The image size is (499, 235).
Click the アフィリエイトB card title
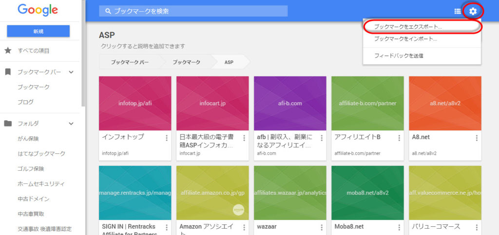pyautogui.click(x=357, y=137)
